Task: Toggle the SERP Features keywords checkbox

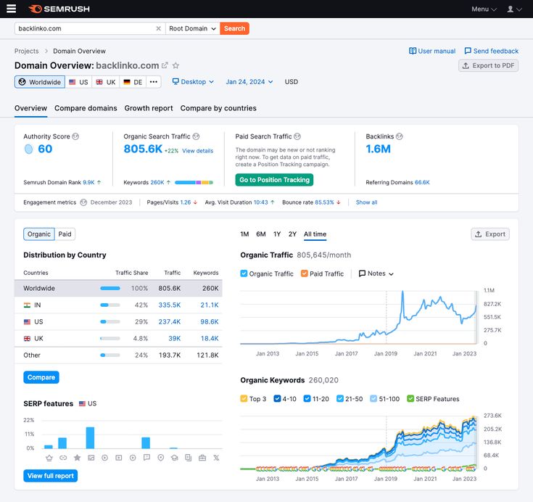Action: [410, 399]
